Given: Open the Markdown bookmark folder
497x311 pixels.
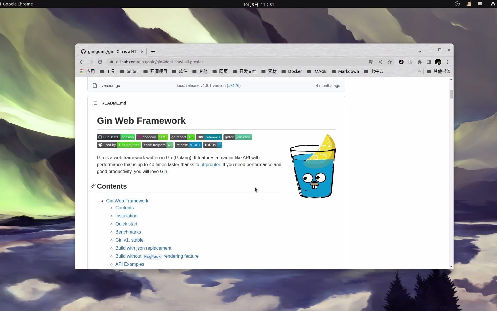Looking at the screenshot, I should [x=345, y=71].
